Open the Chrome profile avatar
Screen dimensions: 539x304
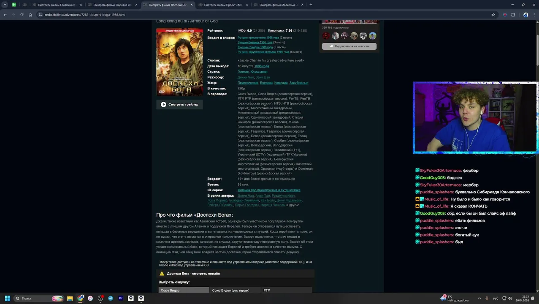coord(525,15)
